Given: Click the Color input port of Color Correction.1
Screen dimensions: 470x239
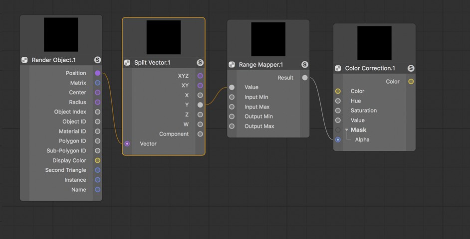Looking at the screenshot, I should pyautogui.click(x=338, y=91).
